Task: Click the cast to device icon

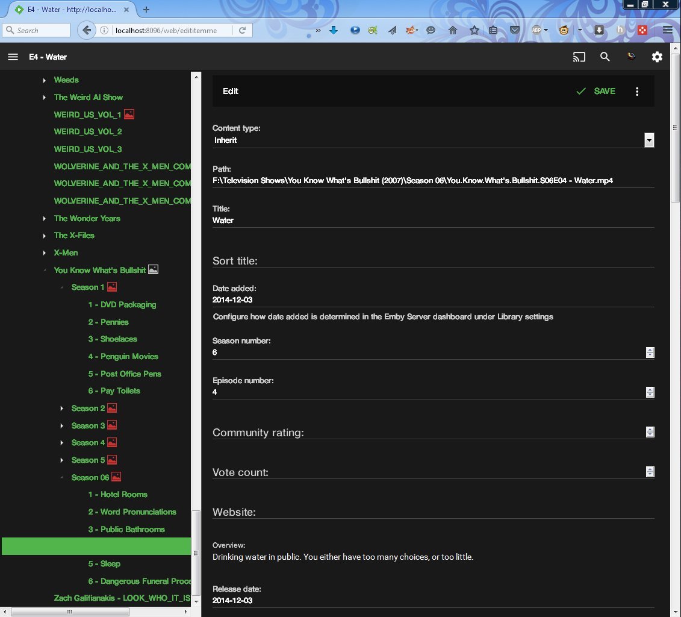Action: coord(579,57)
